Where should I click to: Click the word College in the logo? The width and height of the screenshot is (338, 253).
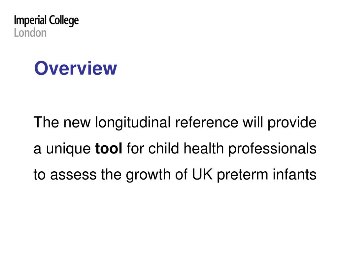[64, 21]
